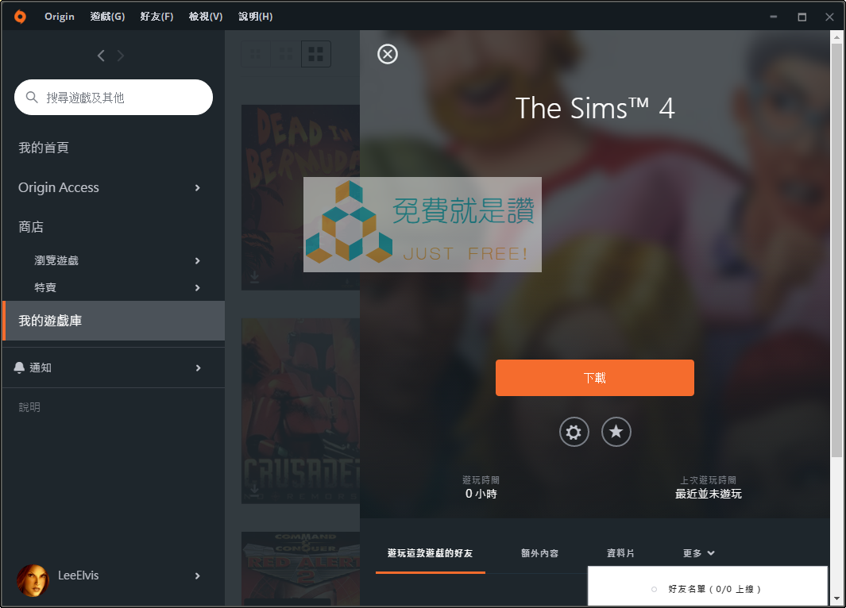
Task: Click the notification bell icon
Action: coord(19,367)
